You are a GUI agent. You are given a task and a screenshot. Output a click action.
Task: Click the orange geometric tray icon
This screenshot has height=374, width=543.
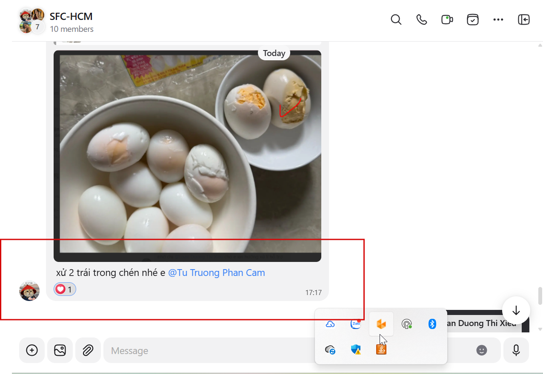[x=381, y=324]
